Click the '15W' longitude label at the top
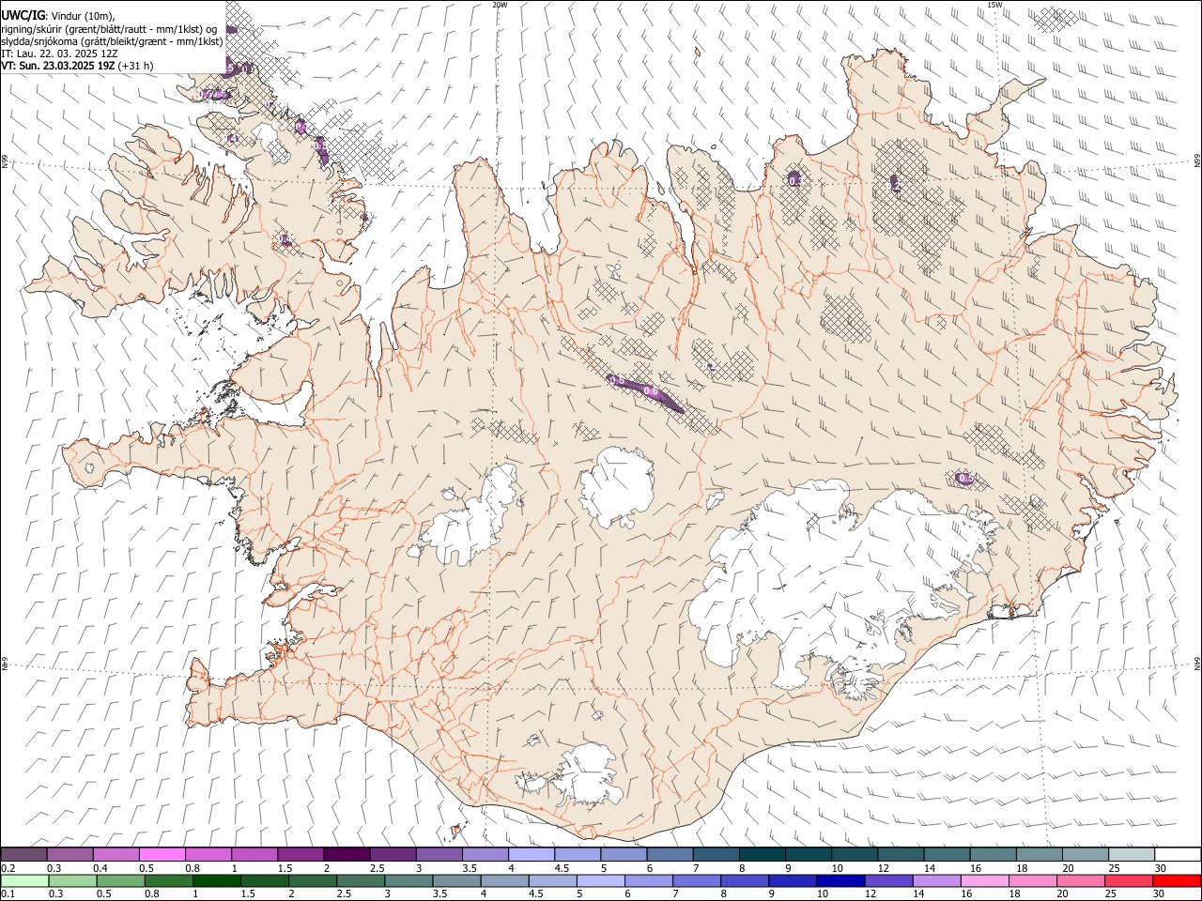The image size is (1202, 901). (994, 5)
